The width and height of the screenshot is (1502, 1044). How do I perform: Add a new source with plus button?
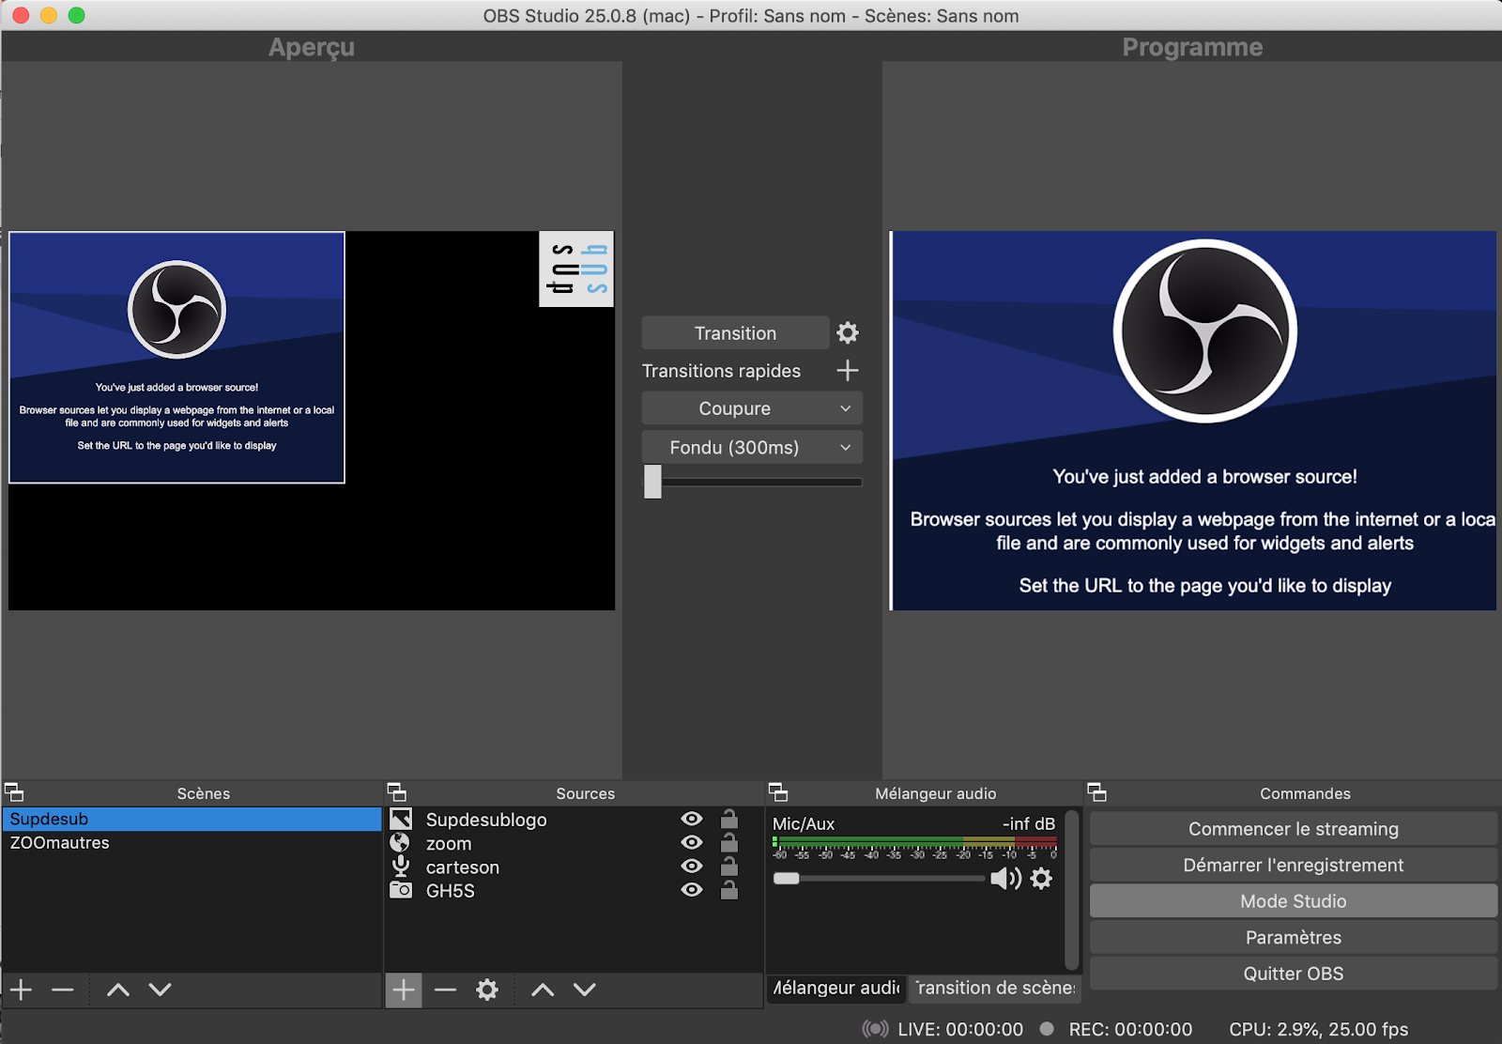(404, 990)
